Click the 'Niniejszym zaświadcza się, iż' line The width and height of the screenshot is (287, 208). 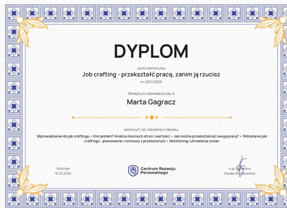point(151,94)
